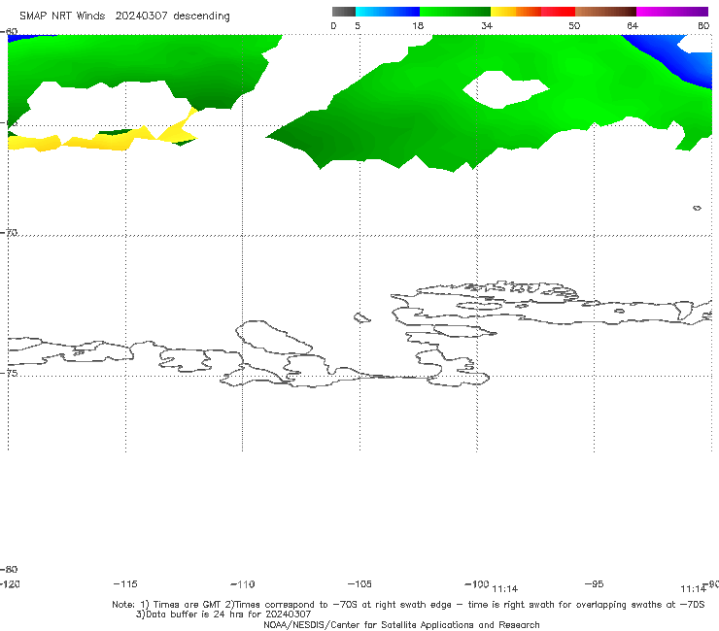
Task: Click the "-80" latitude label
Action: (x=9, y=569)
